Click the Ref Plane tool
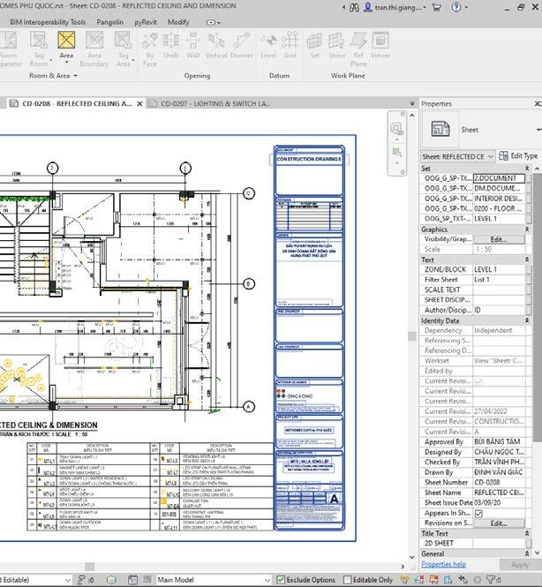Image resolution: width=542 pixels, height=587 pixels. coord(358,49)
